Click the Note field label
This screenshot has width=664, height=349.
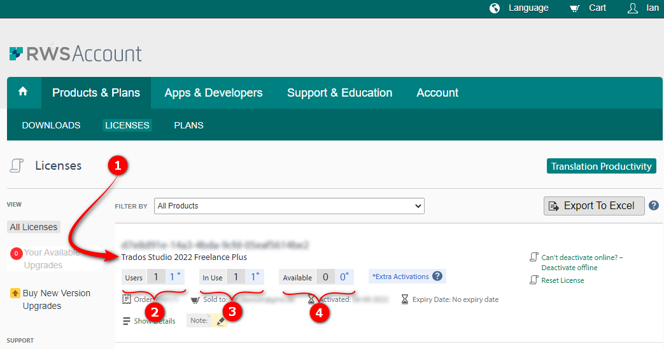click(199, 320)
